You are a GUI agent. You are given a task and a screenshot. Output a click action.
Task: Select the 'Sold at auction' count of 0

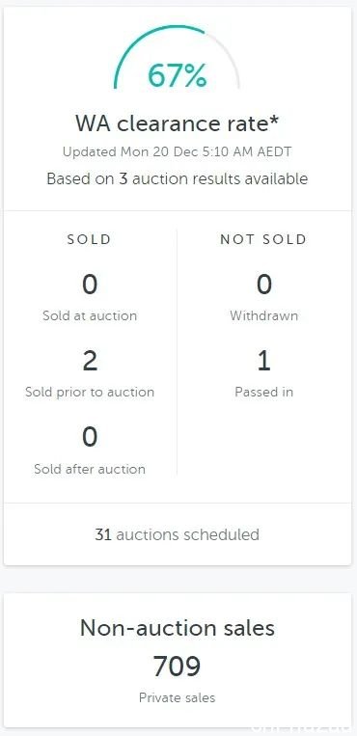[x=89, y=285]
